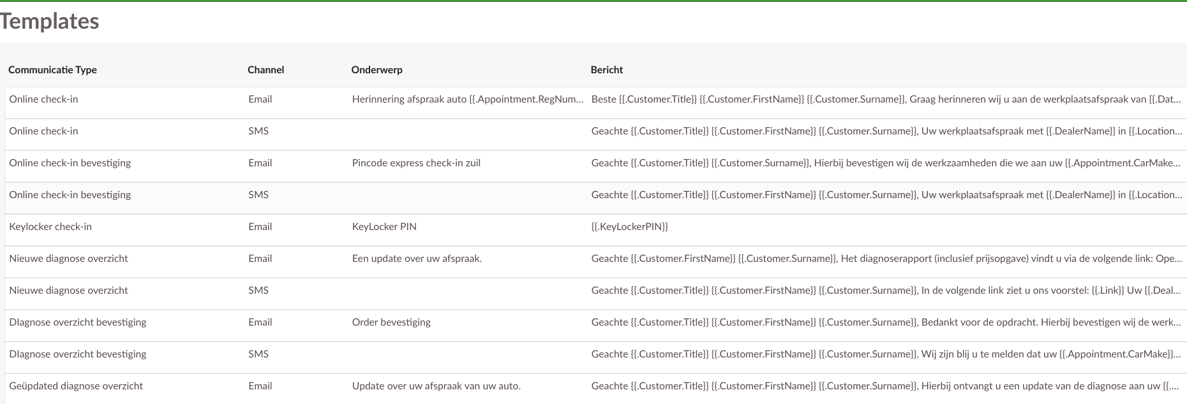
Task: Select 'Update over uw afspraak van uw auto.'
Action: coord(436,386)
